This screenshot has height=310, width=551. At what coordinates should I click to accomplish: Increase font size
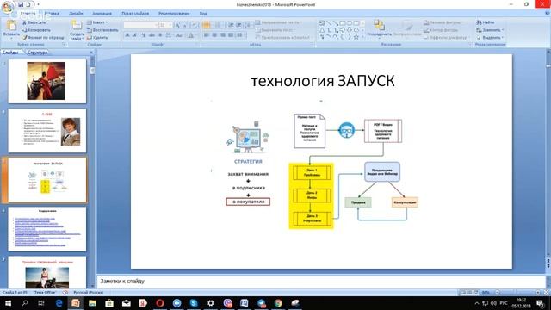[177, 25]
